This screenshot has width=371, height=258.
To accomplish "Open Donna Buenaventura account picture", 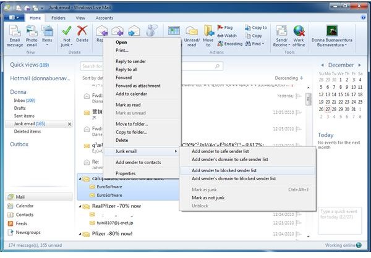I will (x=331, y=31).
